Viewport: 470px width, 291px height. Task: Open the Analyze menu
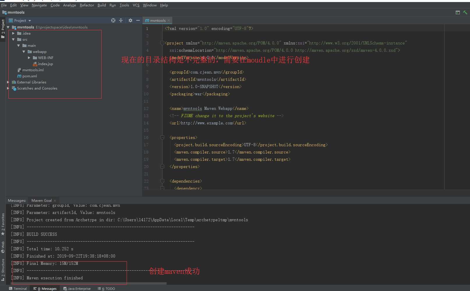70,5
